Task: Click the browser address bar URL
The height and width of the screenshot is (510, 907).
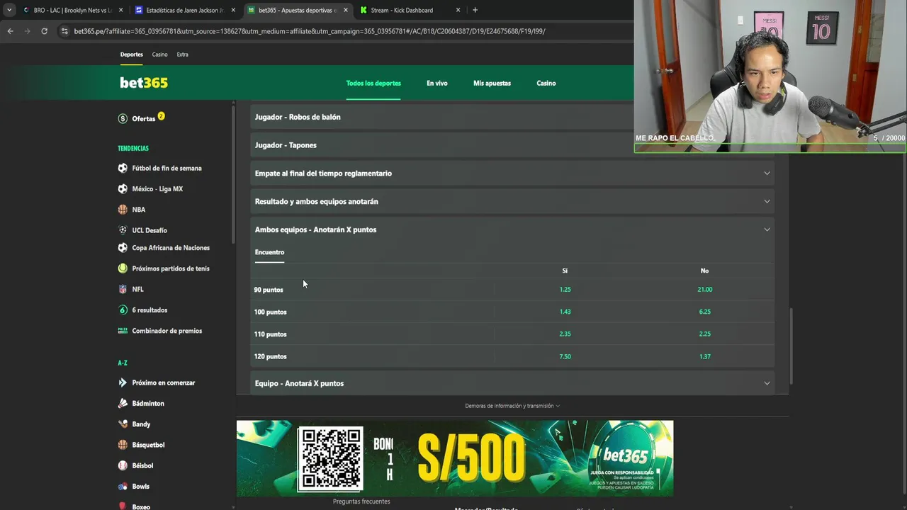Action: [x=310, y=31]
